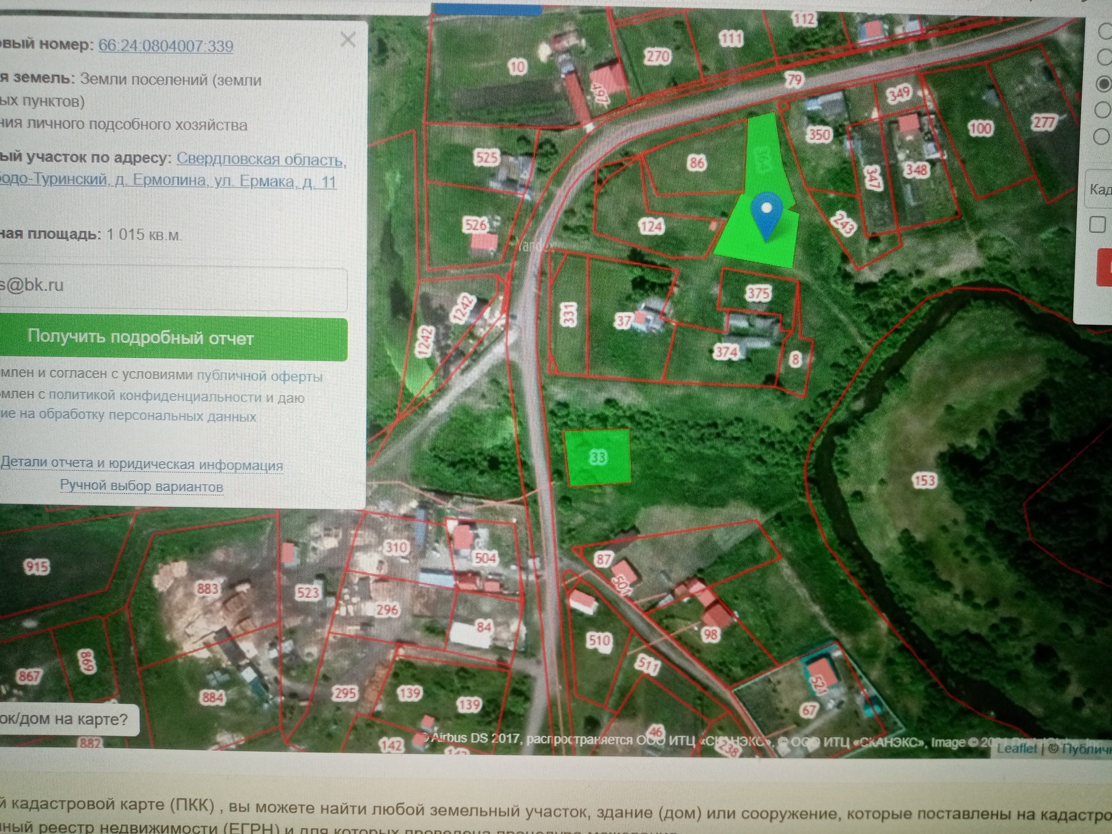
Task: Click parcel label 375 on map
Action: click(758, 294)
